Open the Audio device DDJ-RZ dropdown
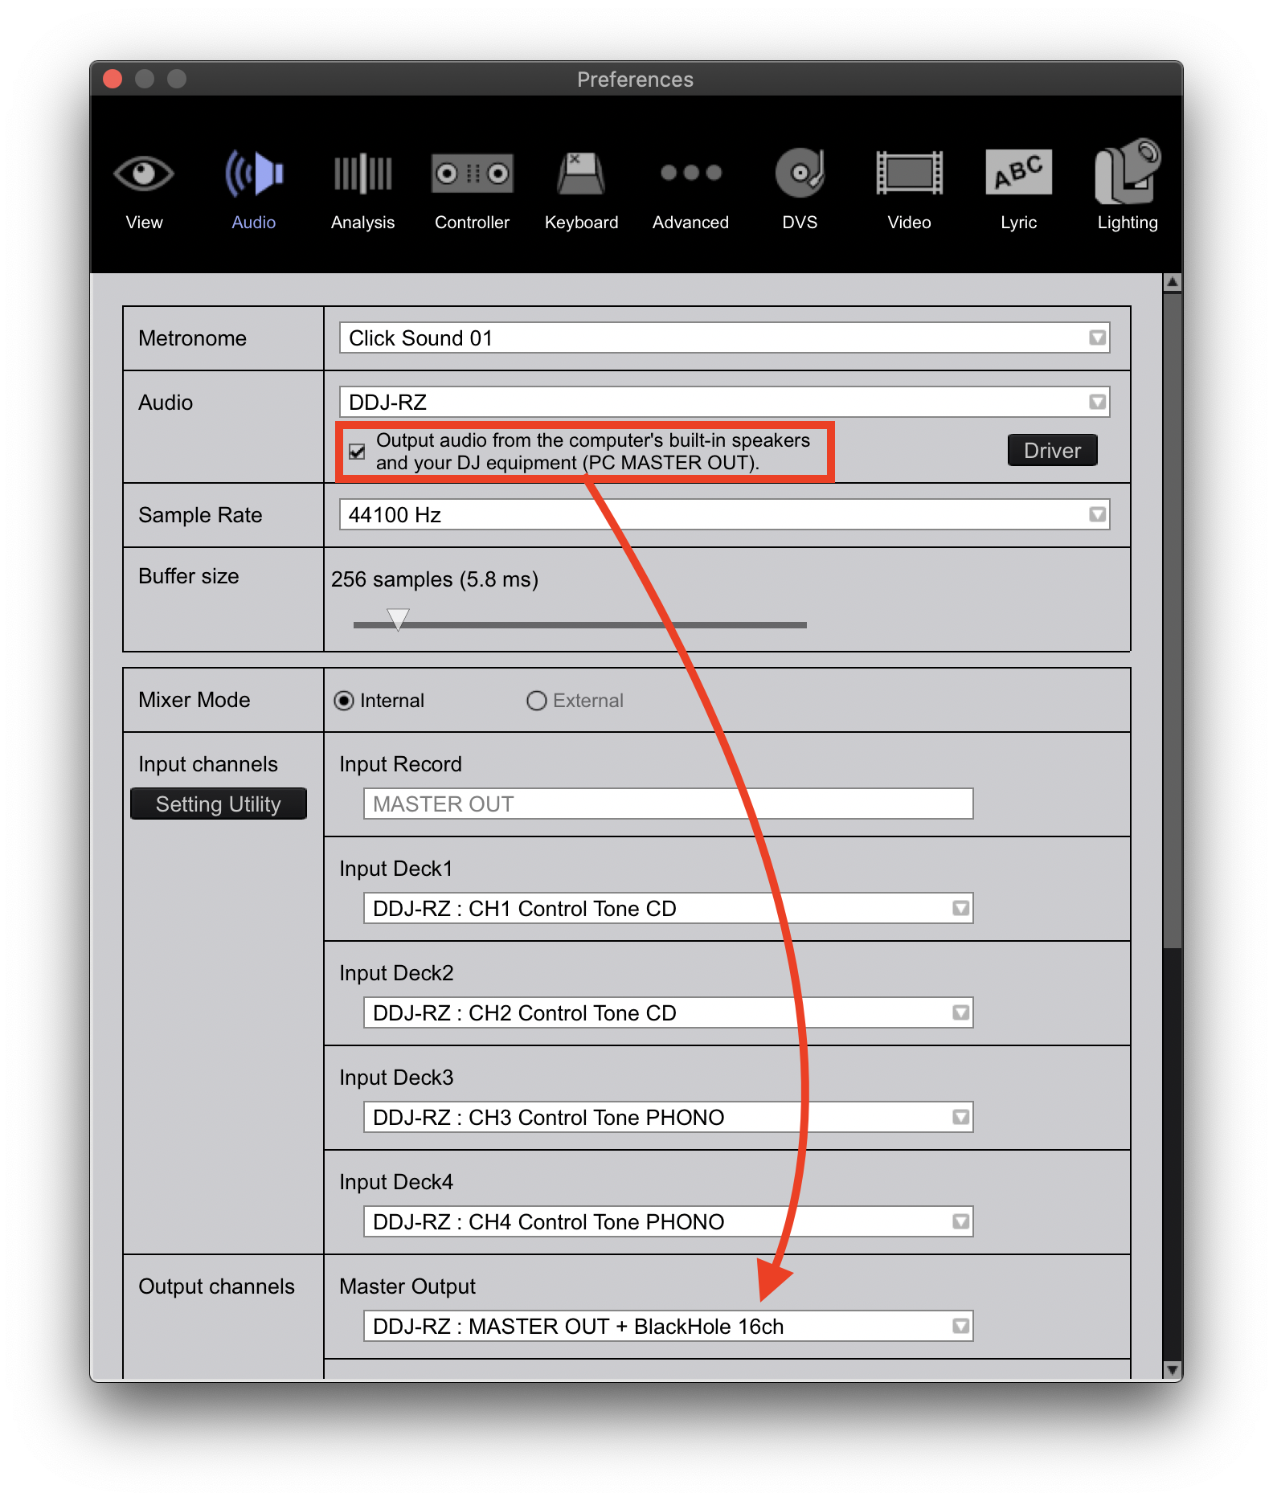Viewport: 1273px width, 1501px height. [725, 402]
